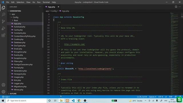Change indentation via Spaces: 4
The image size is (183, 103).
152,97
